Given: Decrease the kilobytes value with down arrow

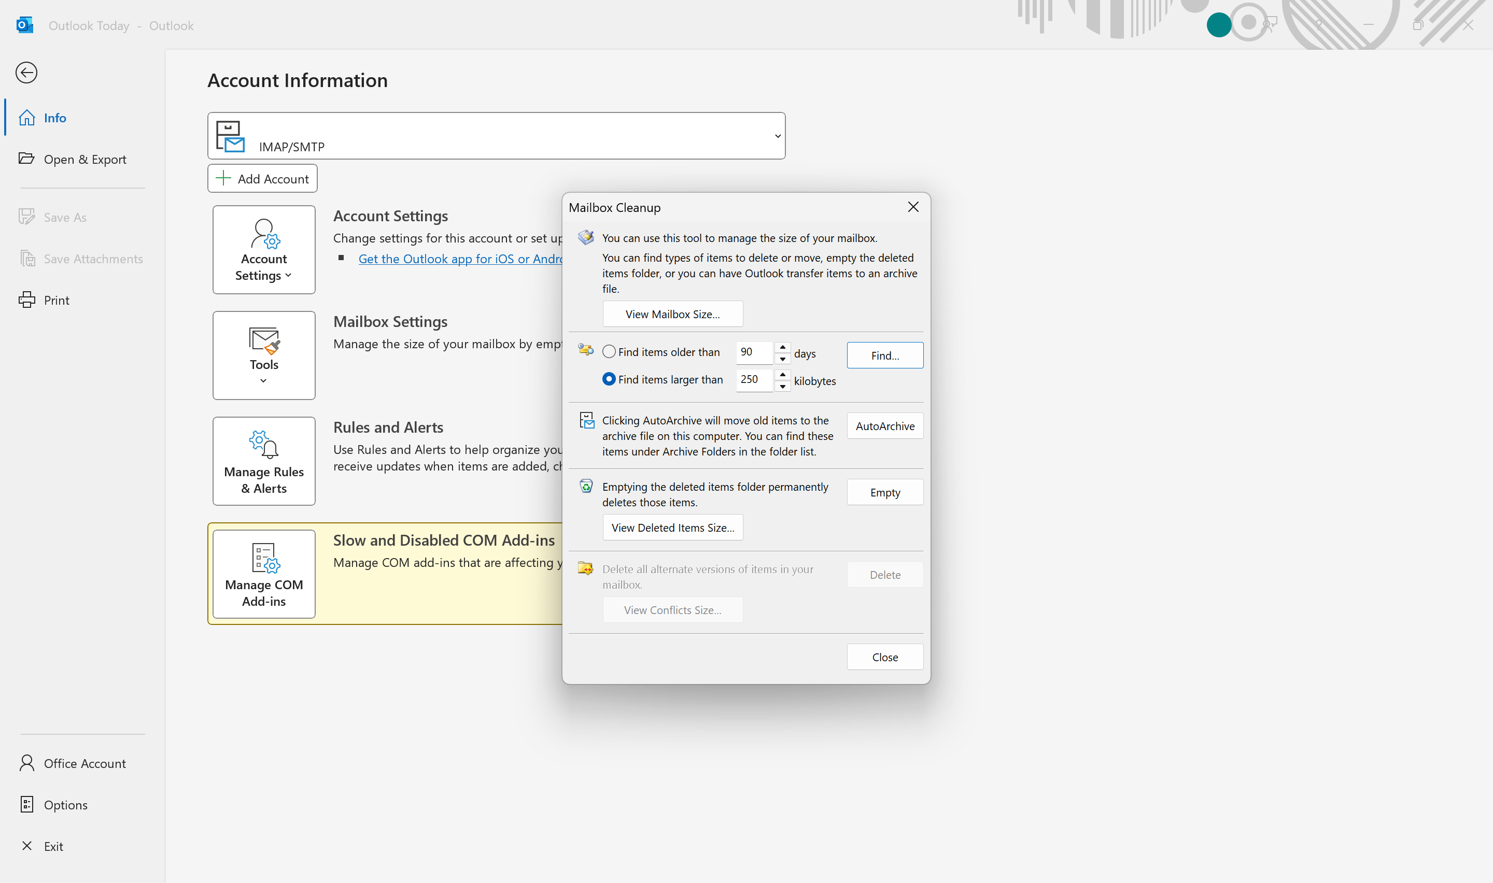Looking at the screenshot, I should click(x=782, y=386).
